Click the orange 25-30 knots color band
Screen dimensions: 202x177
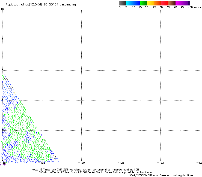(158, 3)
